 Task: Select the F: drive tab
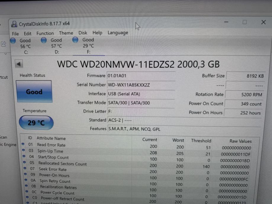88,46
